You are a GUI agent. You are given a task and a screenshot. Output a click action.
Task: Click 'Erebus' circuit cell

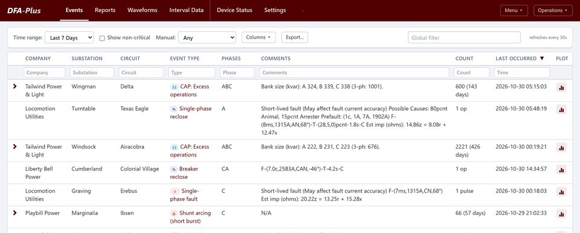pos(129,191)
